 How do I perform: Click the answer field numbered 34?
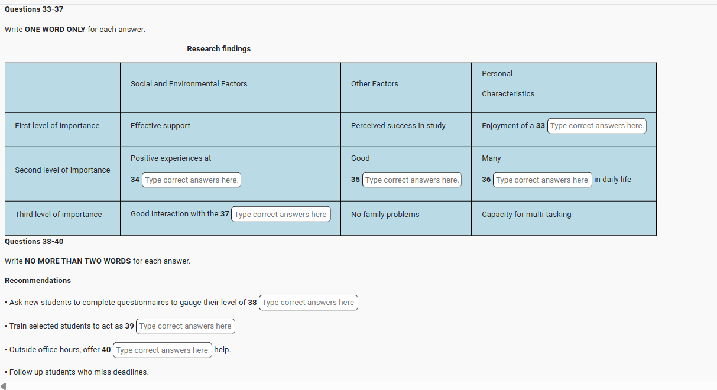[191, 180]
